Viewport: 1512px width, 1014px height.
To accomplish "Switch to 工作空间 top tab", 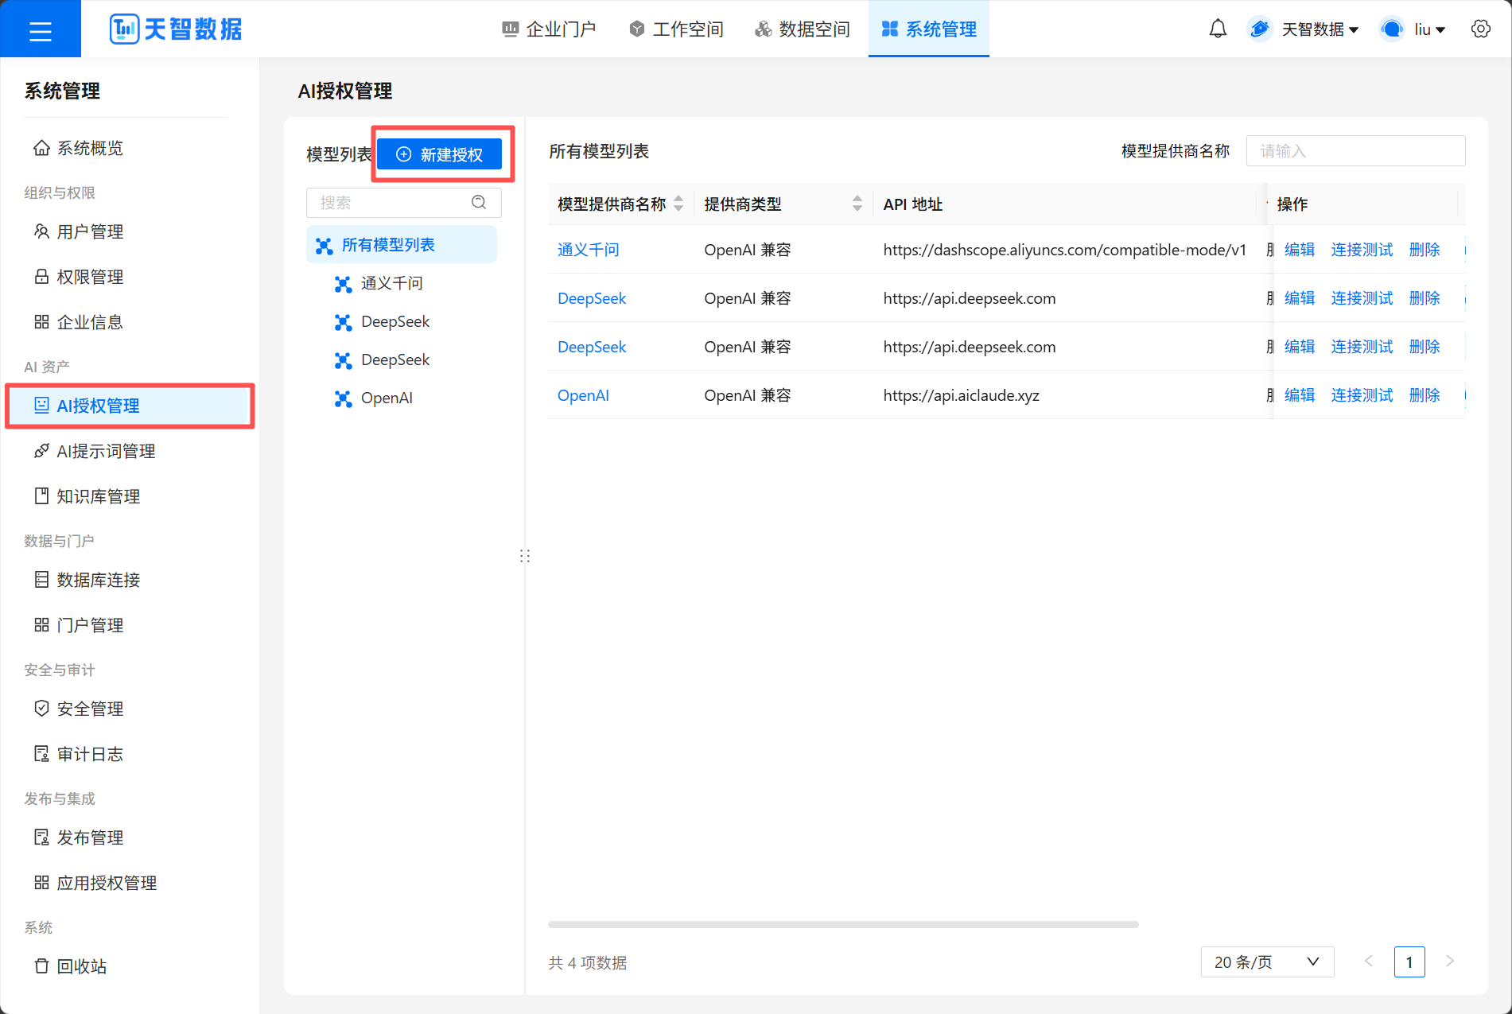I will point(676,29).
